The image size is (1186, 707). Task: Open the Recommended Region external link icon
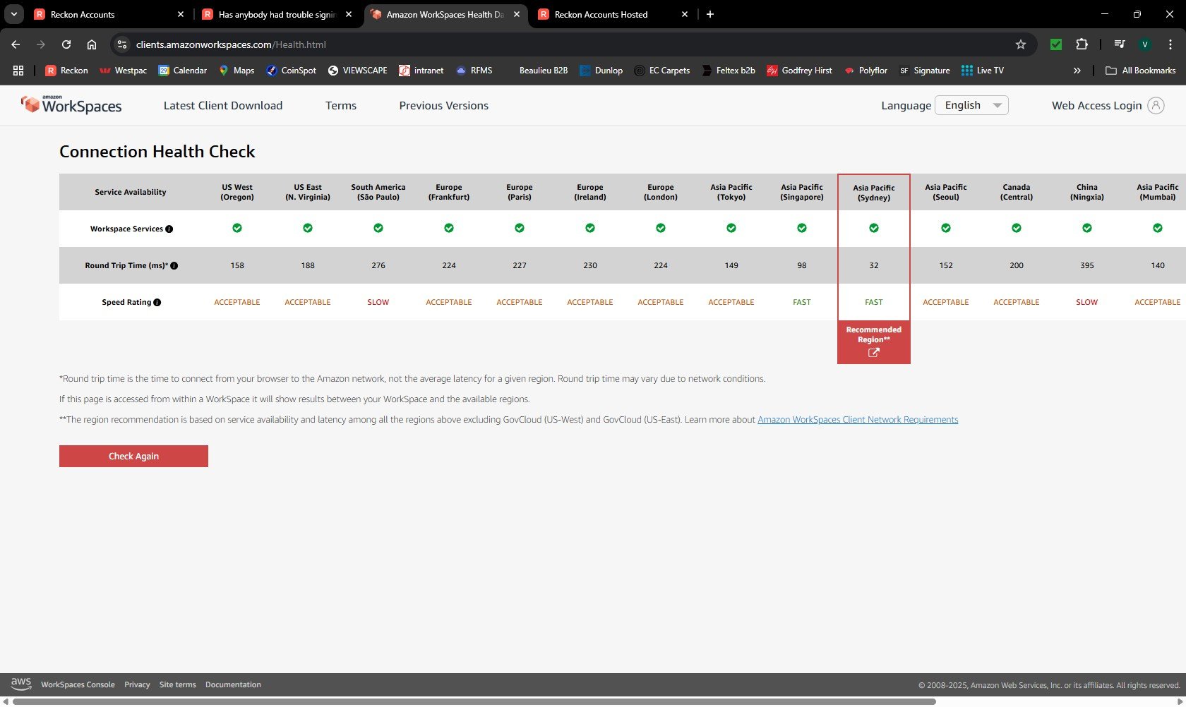click(x=873, y=353)
